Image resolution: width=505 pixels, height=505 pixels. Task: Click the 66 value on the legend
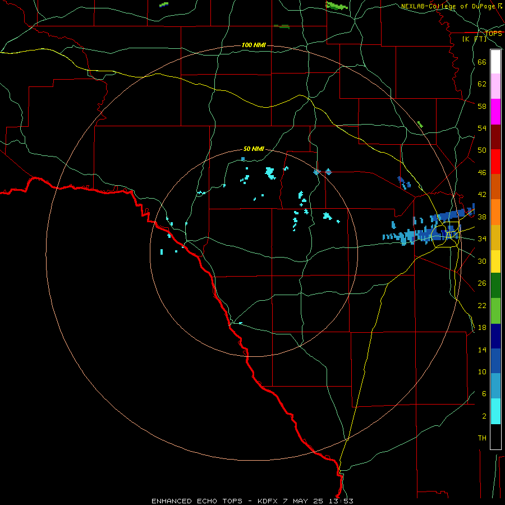point(482,62)
